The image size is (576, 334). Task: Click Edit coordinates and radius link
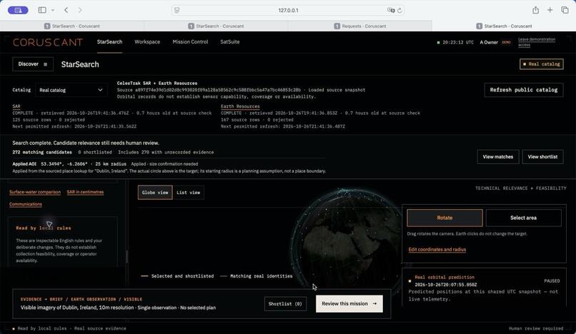[437, 250]
